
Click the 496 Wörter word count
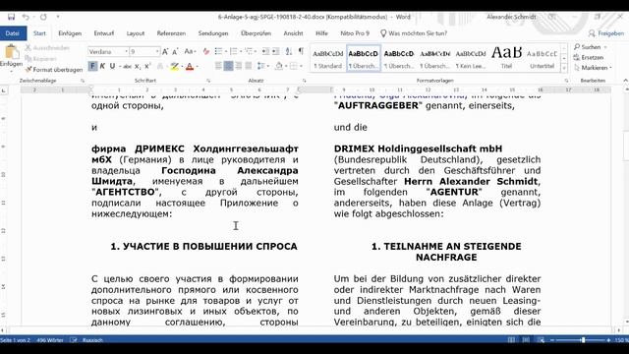50,340
